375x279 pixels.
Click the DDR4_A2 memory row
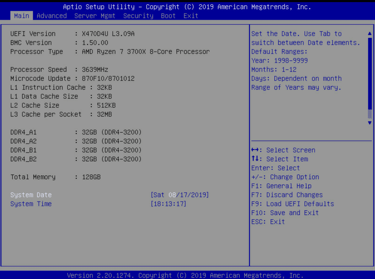pos(76,141)
